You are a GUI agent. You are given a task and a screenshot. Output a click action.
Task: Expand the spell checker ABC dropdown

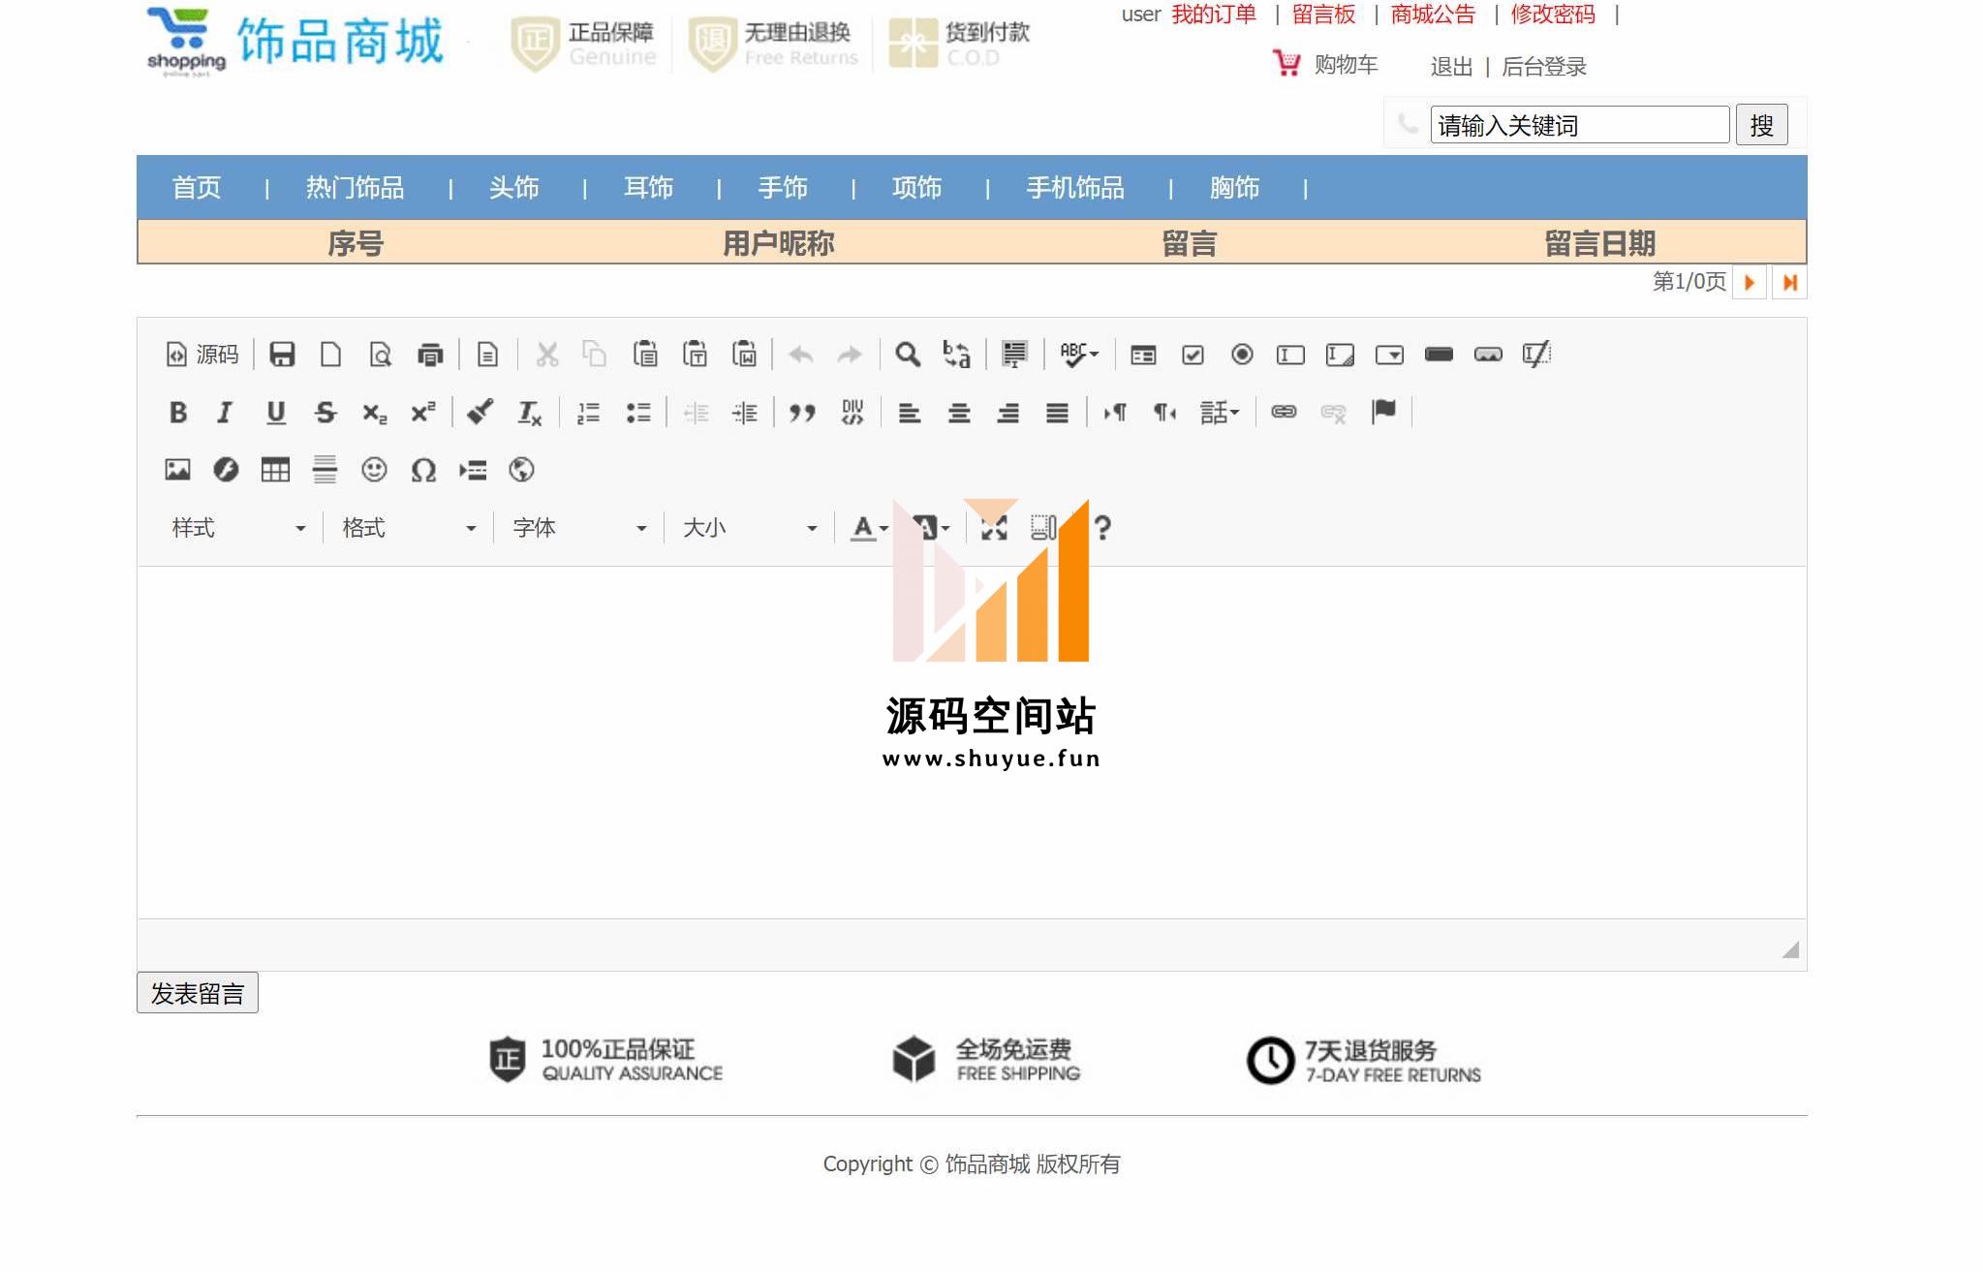click(1079, 355)
